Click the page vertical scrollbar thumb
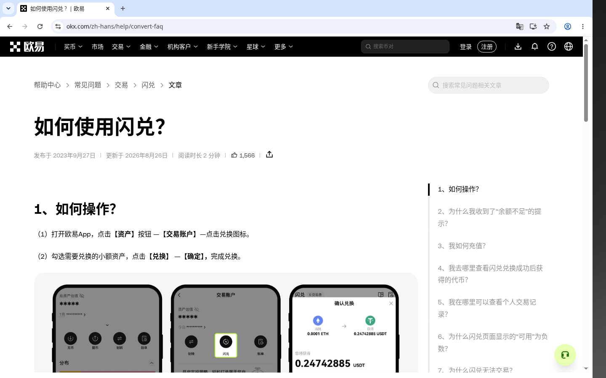This screenshot has width=606, height=378. point(586,83)
